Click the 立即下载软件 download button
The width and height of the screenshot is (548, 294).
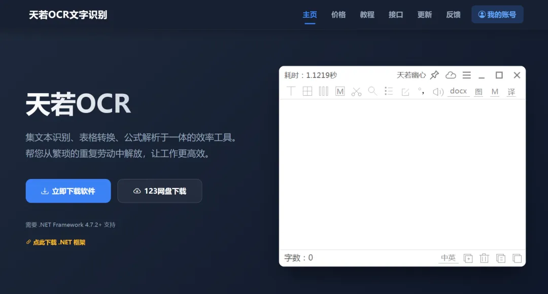68,191
